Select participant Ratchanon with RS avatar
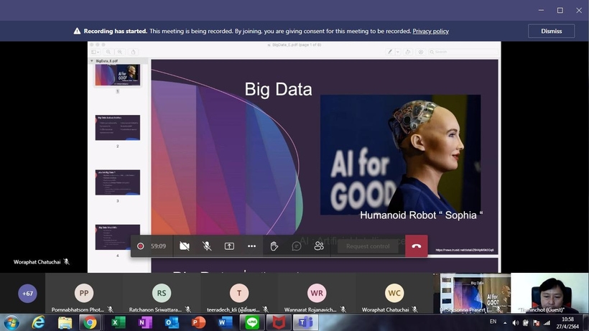Viewport: 589px width, 331px height. click(x=162, y=294)
